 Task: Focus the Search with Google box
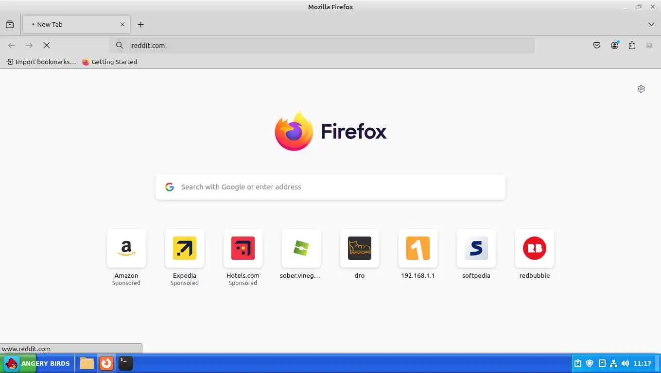(x=330, y=187)
